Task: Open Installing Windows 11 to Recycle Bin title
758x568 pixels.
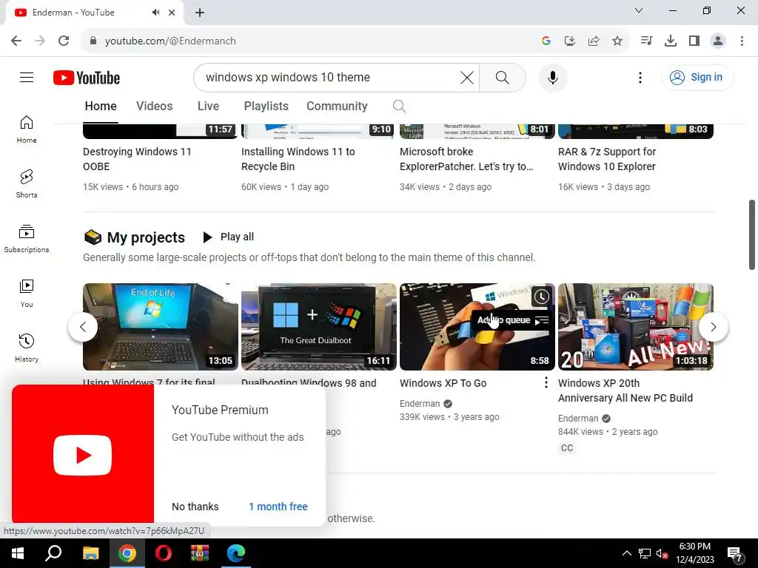Action: click(x=298, y=159)
